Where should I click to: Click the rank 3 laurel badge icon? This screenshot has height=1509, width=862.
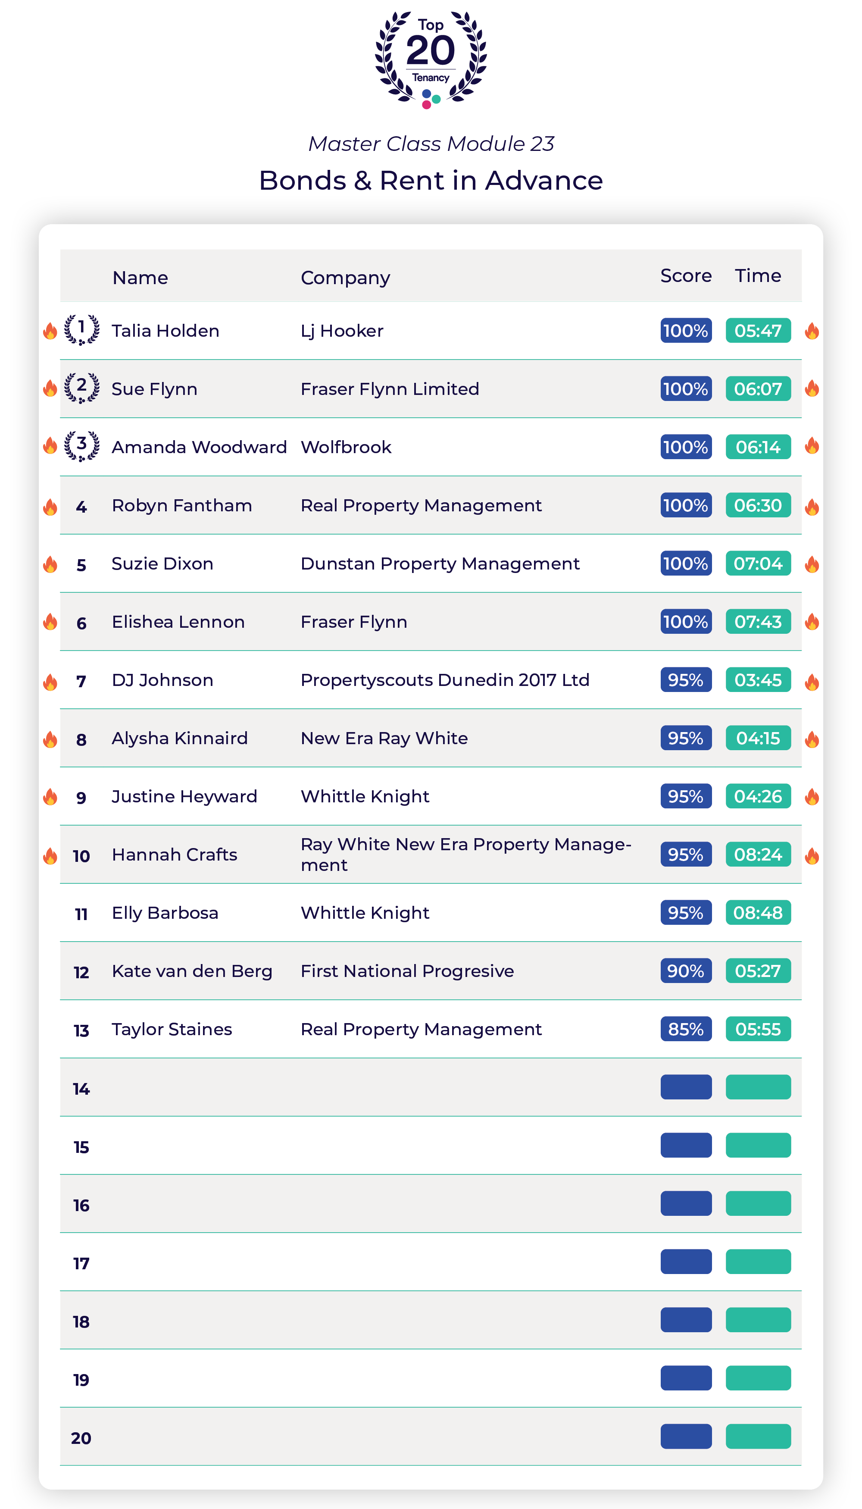(x=82, y=446)
